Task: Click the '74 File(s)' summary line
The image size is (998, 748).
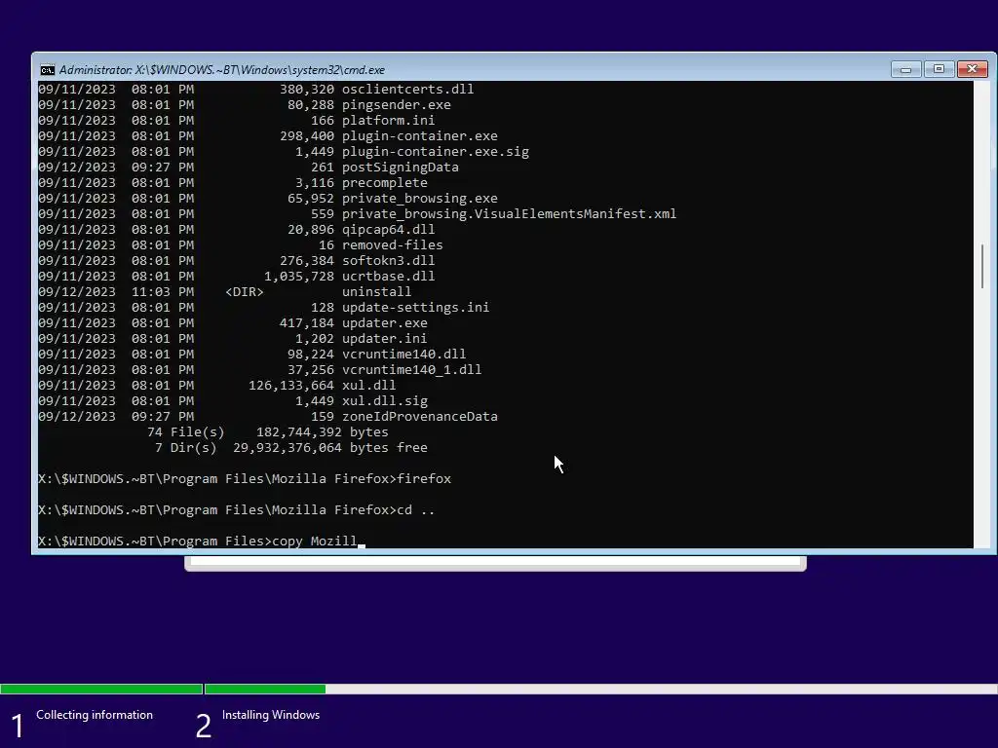Action: 267,431
